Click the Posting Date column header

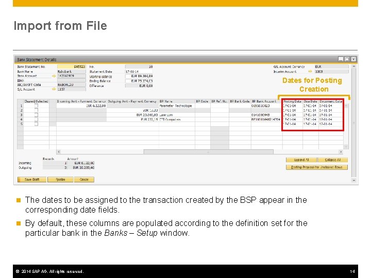click(293, 101)
